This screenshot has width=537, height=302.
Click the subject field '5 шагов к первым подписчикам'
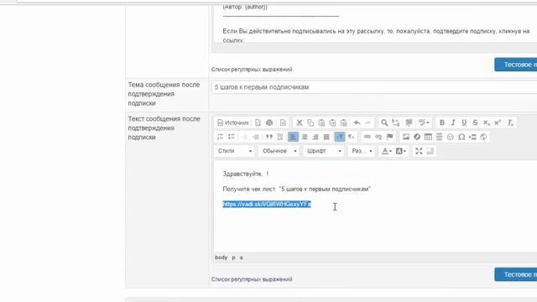(x=374, y=87)
